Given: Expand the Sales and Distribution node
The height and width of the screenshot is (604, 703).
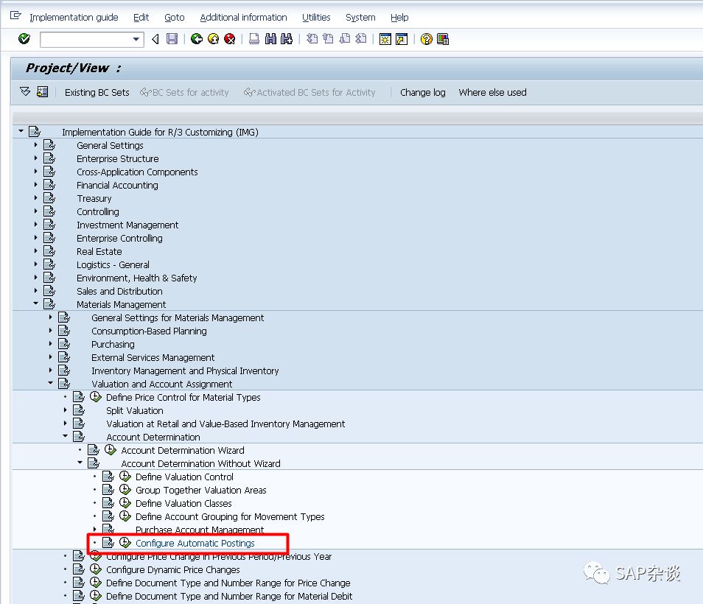Looking at the screenshot, I should pyautogui.click(x=36, y=291).
